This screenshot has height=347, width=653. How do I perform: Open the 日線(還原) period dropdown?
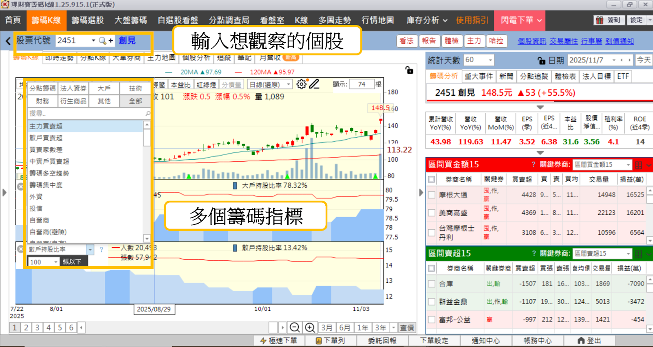pos(289,84)
